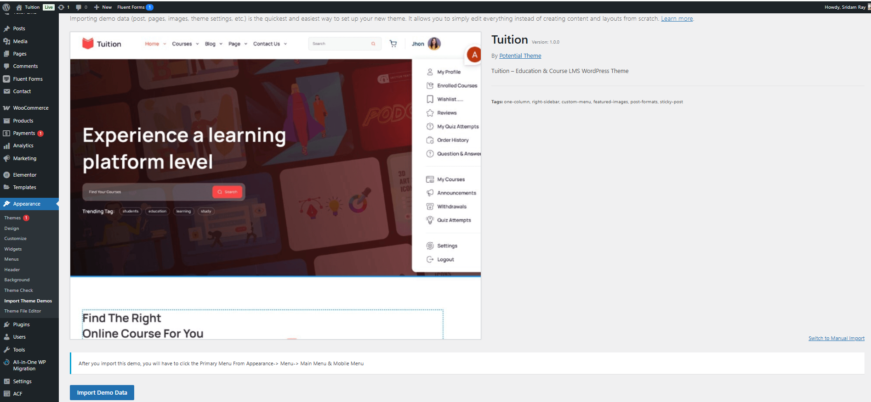Open Analytics in the sidebar
871x402 pixels.
[x=23, y=146]
